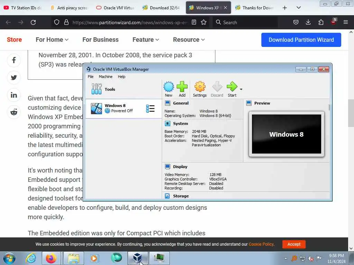Screen dimensions: 354x265
Task: Click the Add VM green plus icon
Action: [182, 89]
